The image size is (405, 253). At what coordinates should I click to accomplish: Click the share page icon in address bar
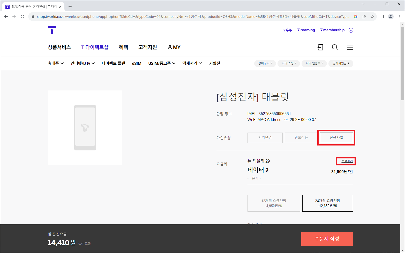point(364,17)
